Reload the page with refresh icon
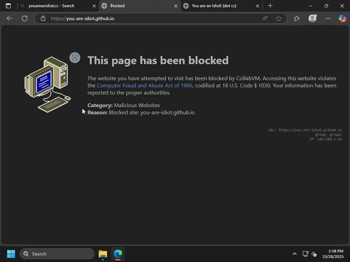 (x=25, y=18)
